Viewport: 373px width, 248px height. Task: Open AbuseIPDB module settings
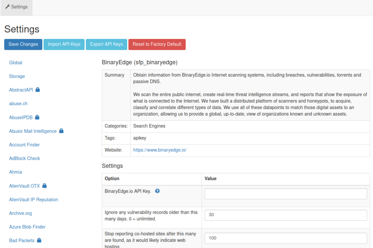pyautogui.click(x=21, y=117)
